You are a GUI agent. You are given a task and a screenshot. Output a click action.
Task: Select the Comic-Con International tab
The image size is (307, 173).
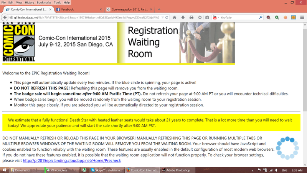coord(28,9)
